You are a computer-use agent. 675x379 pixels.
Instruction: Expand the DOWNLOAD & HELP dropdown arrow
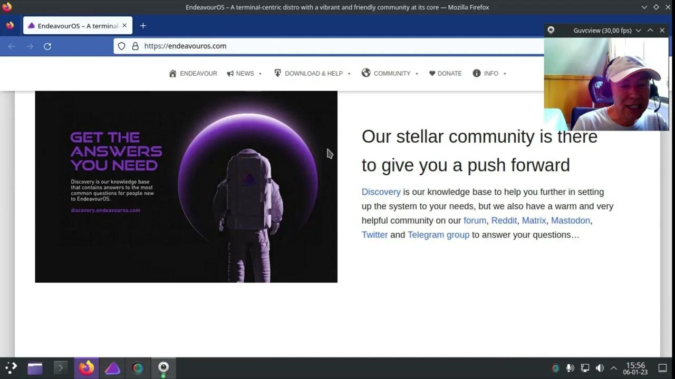[x=349, y=74]
